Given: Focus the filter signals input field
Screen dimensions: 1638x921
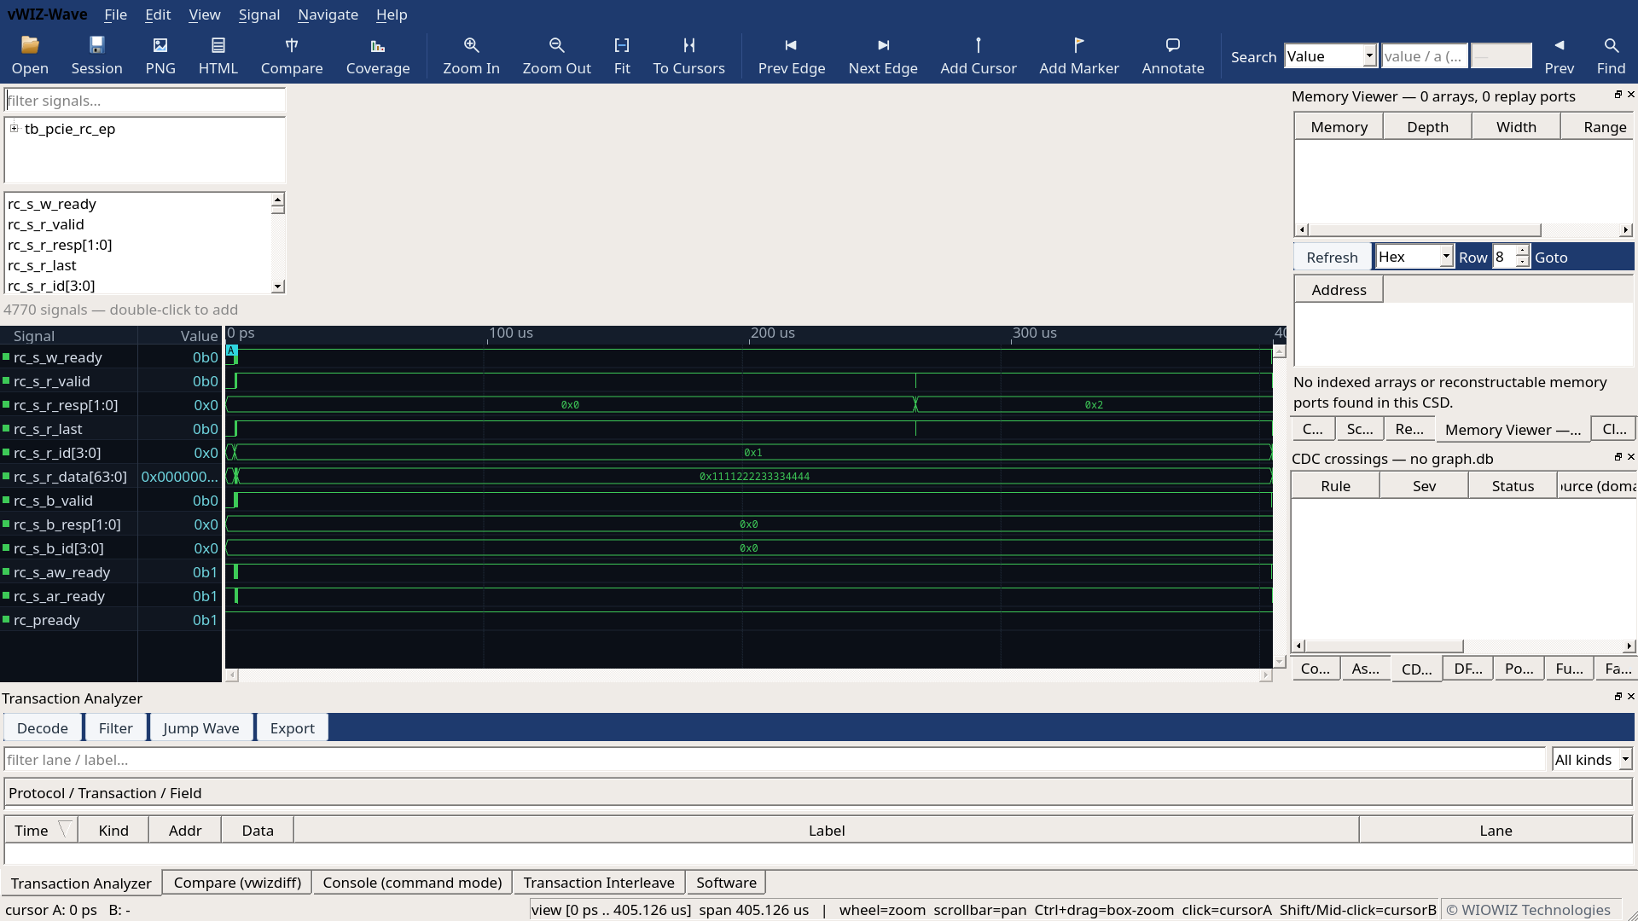Looking at the screenshot, I should pyautogui.click(x=145, y=101).
